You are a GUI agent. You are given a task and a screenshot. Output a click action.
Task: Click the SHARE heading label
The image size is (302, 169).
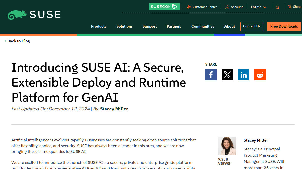click(x=211, y=64)
